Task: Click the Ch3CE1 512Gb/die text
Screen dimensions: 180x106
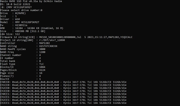Action: pos(120,103)
